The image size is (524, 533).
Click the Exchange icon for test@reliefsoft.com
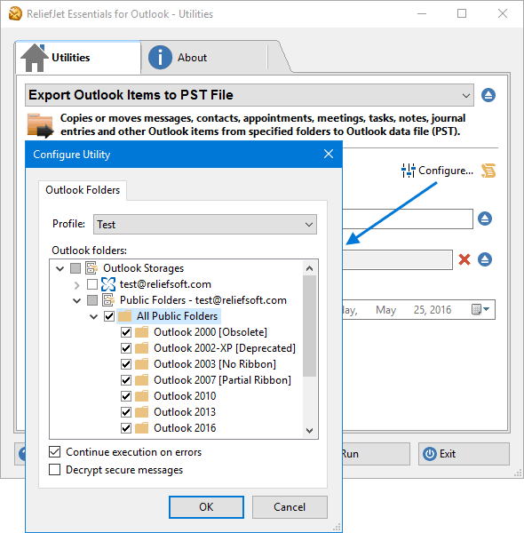[x=108, y=284]
